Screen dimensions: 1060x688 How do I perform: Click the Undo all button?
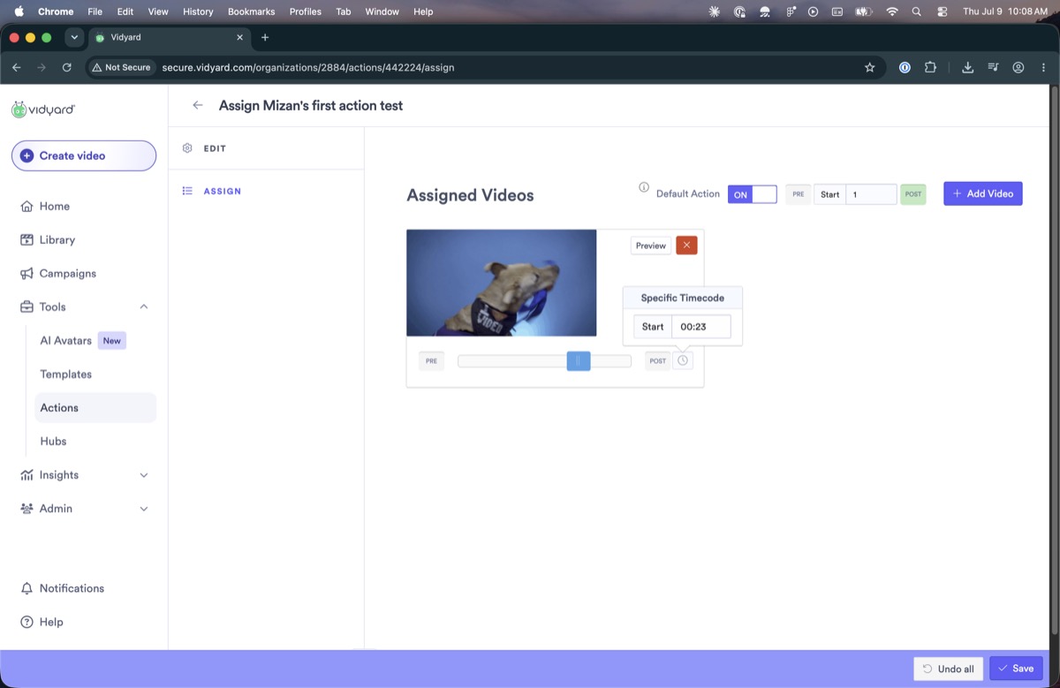948,669
